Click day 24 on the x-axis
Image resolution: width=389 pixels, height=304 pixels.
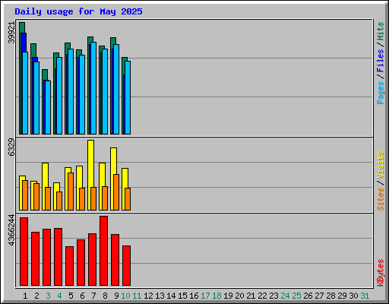click(x=285, y=296)
